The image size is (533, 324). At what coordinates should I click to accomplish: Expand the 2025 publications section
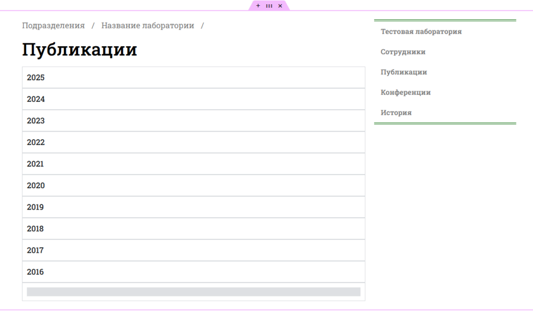click(x=193, y=78)
